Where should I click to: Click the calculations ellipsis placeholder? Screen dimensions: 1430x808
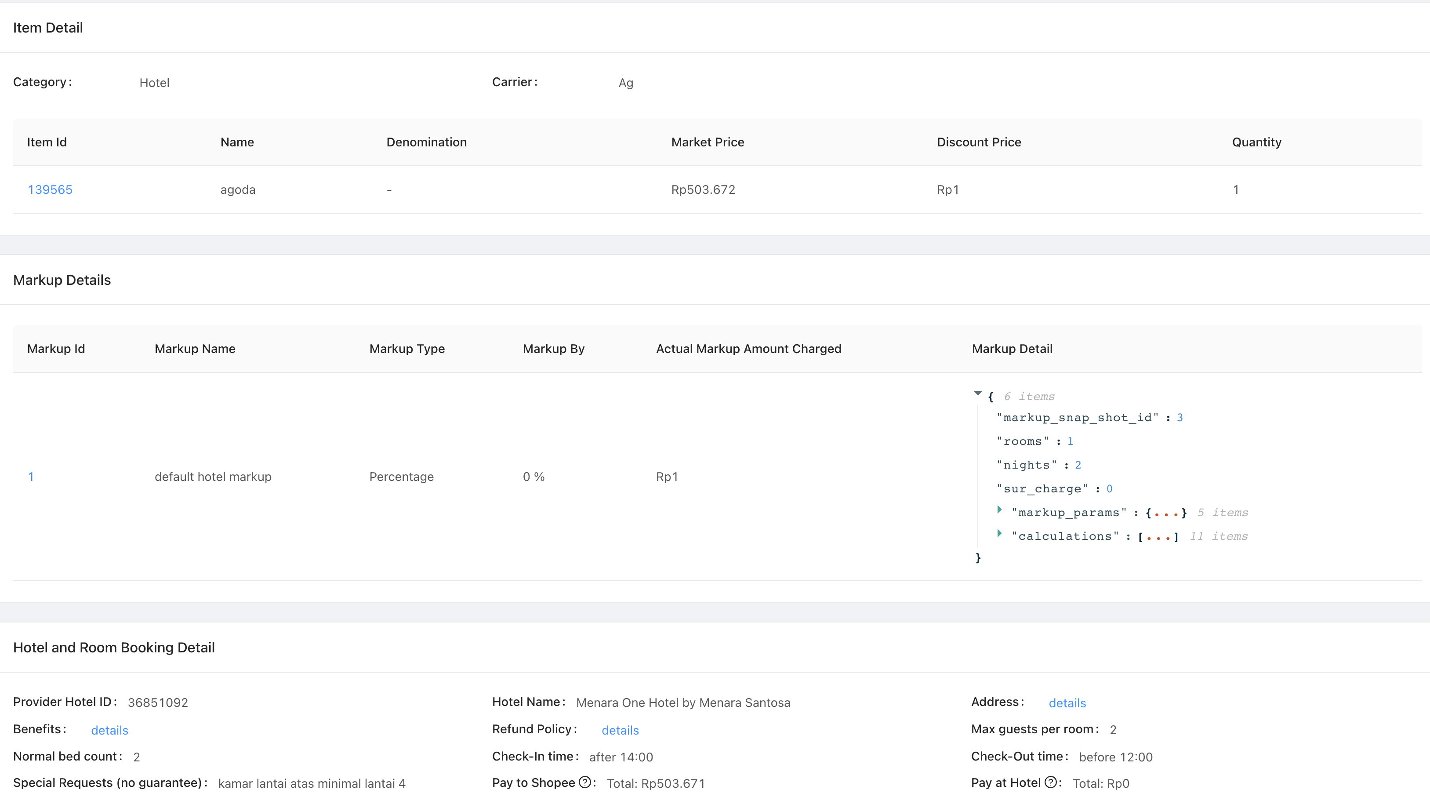[1158, 537]
